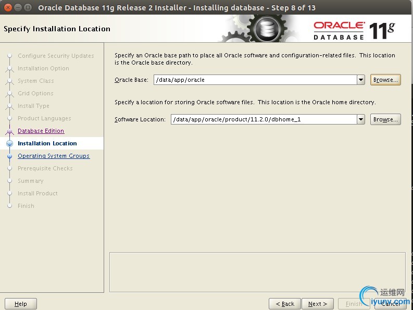Click the Finish step in sidebar
413x310 pixels.
tap(26, 206)
